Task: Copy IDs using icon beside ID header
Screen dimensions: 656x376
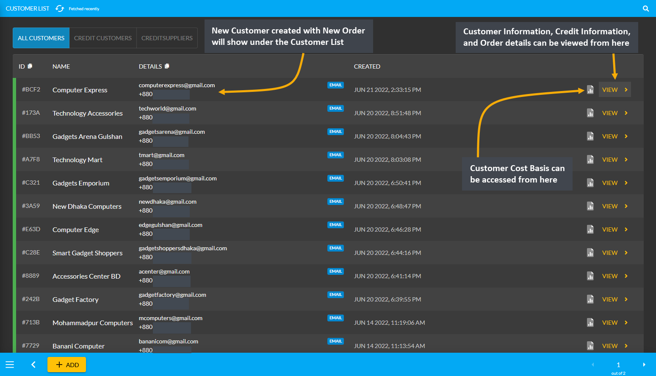Action: coord(30,66)
